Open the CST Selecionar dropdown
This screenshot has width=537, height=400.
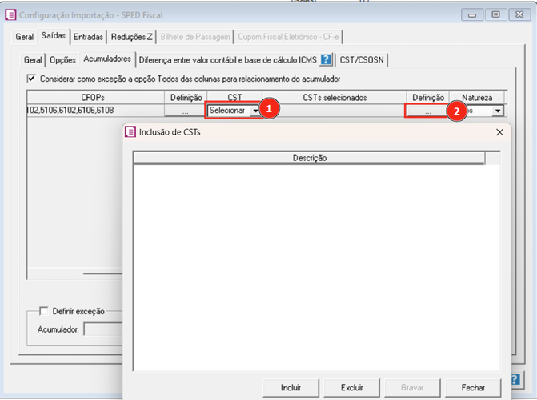pyautogui.click(x=255, y=111)
